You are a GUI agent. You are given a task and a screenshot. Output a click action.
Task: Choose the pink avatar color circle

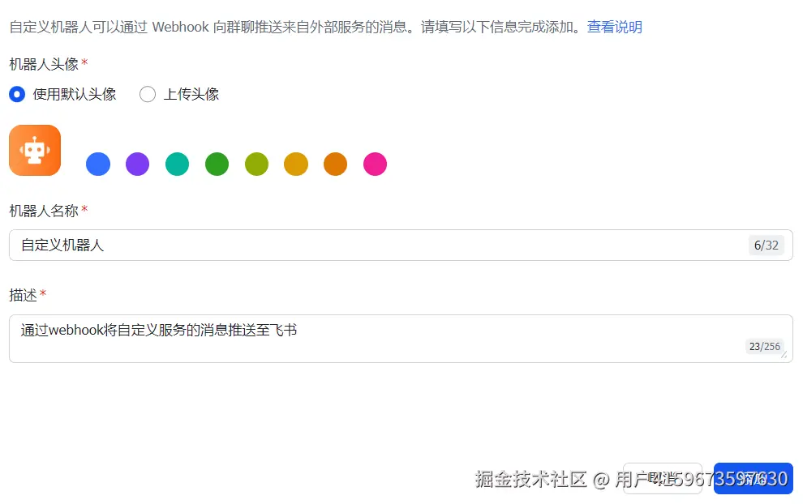click(376, 164)
